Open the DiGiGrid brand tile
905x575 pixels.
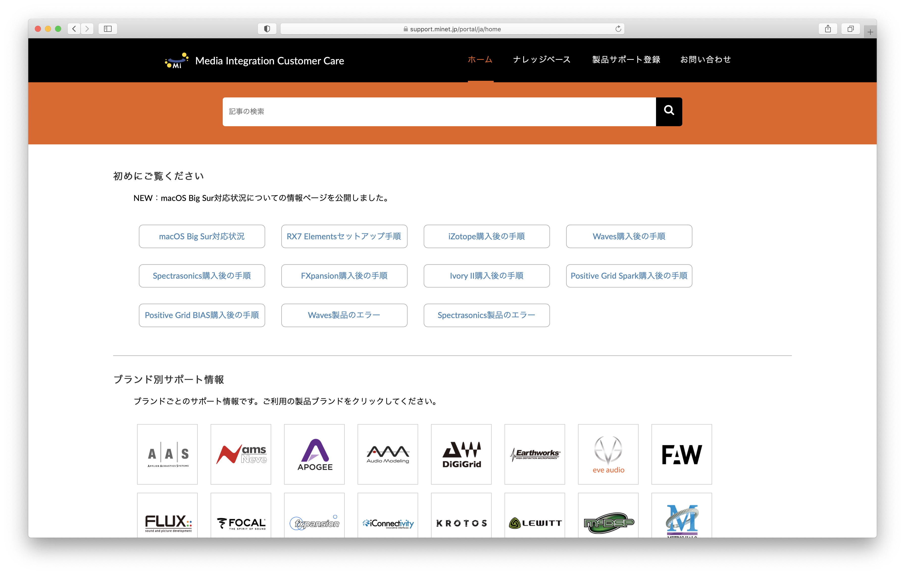point(461,454)
